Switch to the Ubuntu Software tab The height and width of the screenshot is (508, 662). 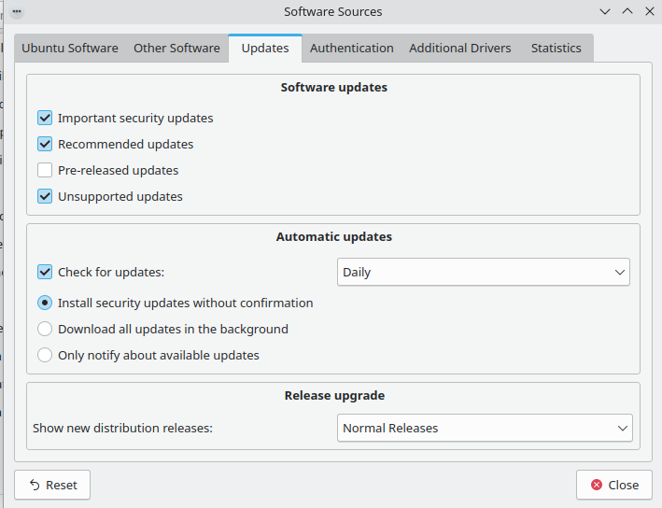coord(70,49)
